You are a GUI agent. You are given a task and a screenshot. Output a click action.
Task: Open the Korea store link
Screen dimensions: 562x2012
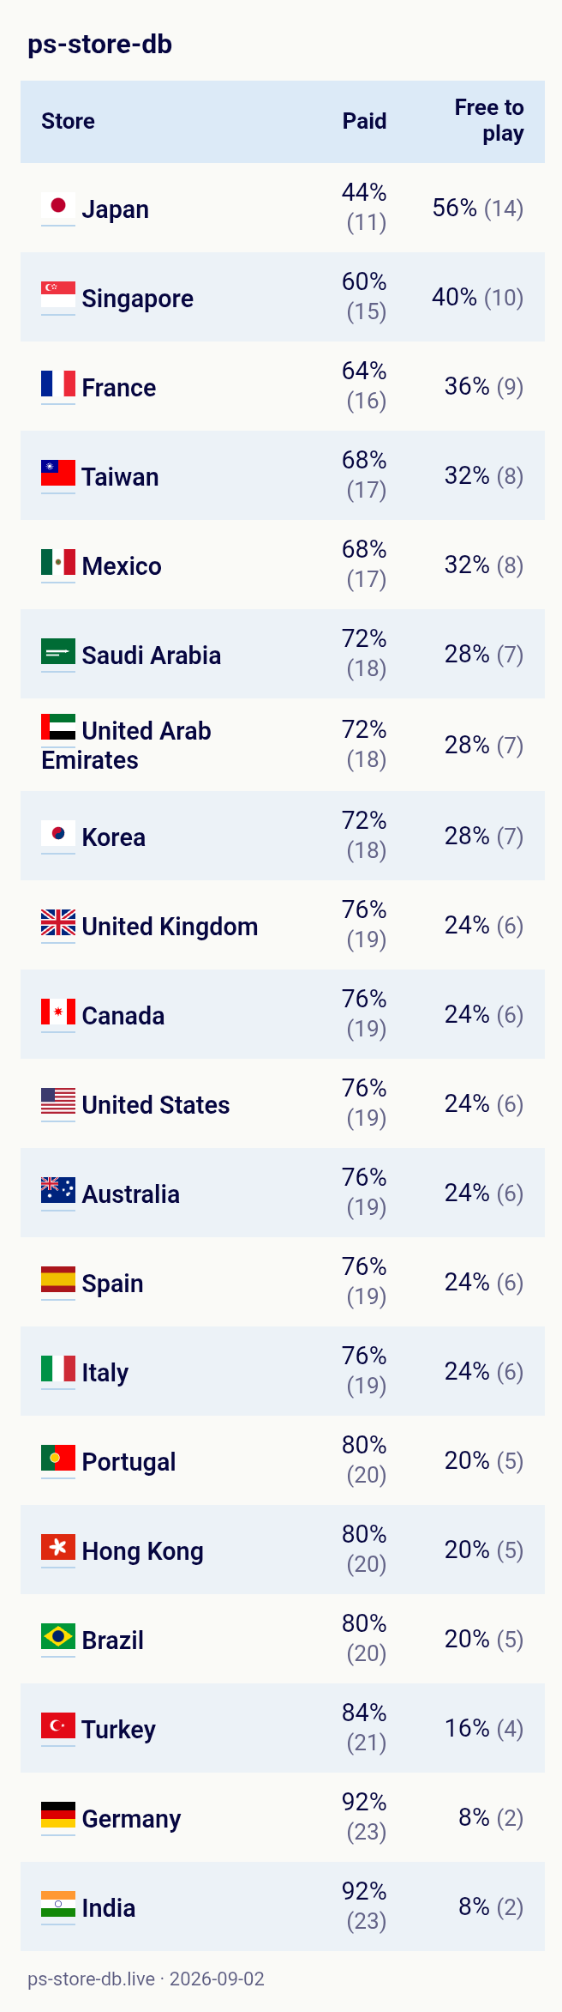[x=114, y=837]
